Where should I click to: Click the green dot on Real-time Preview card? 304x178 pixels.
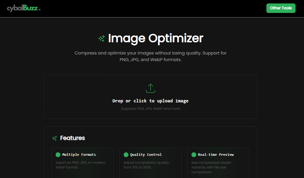click(194, 154)
